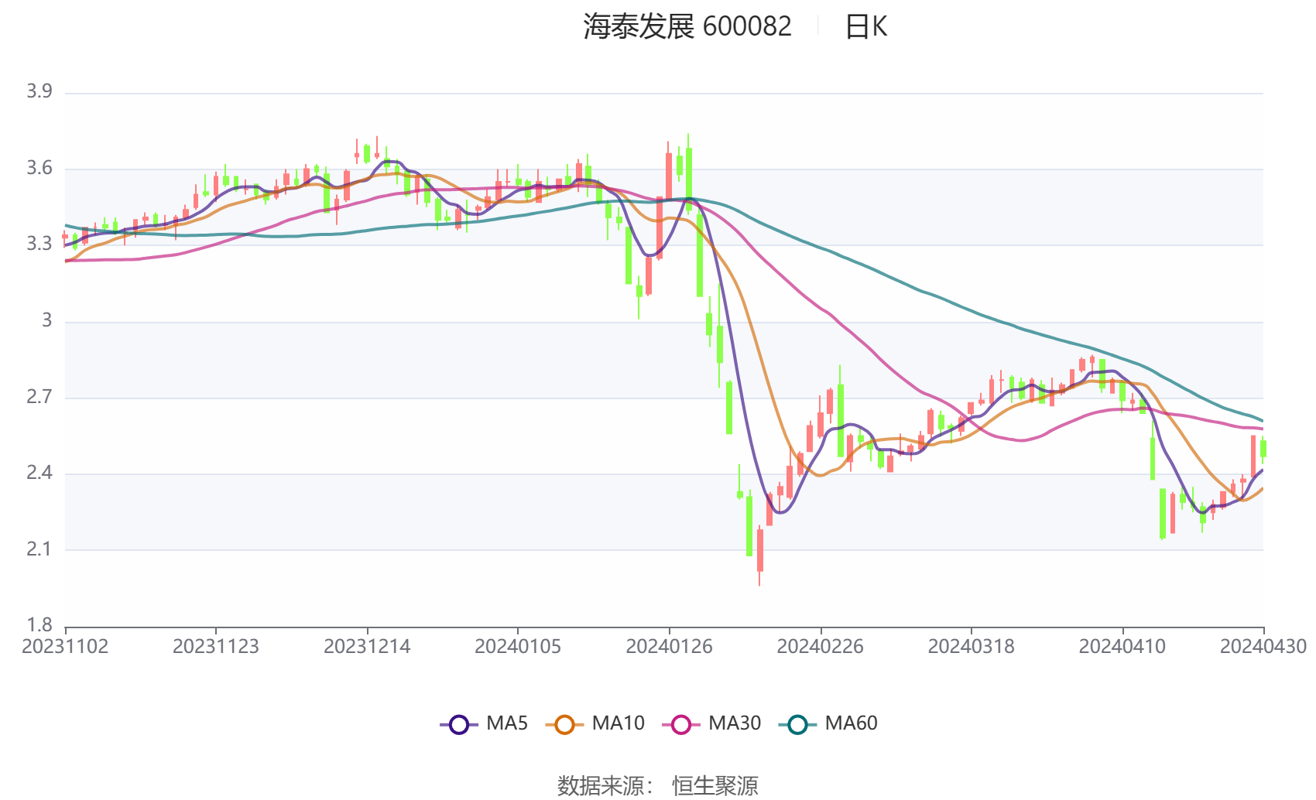Click the 20240105 date axis label
Screen dimensions: 1316x800
point(518,647)
